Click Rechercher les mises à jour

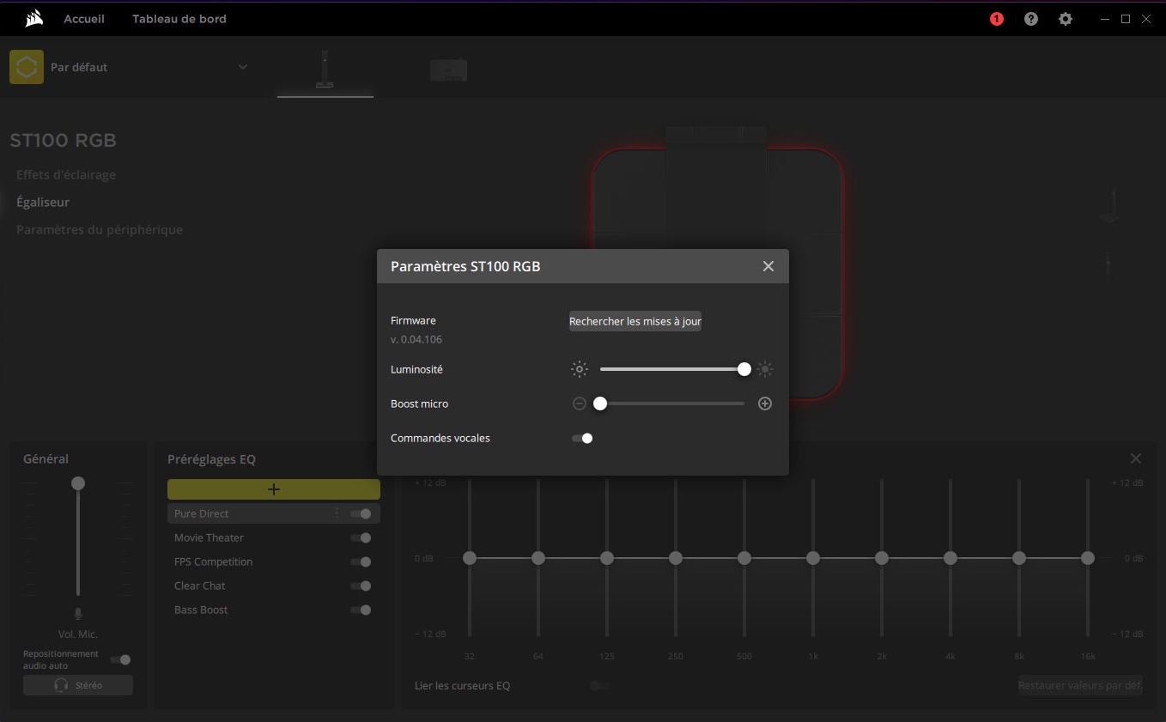(x=635, y=321)
